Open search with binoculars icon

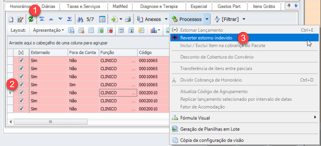[80, 19]
